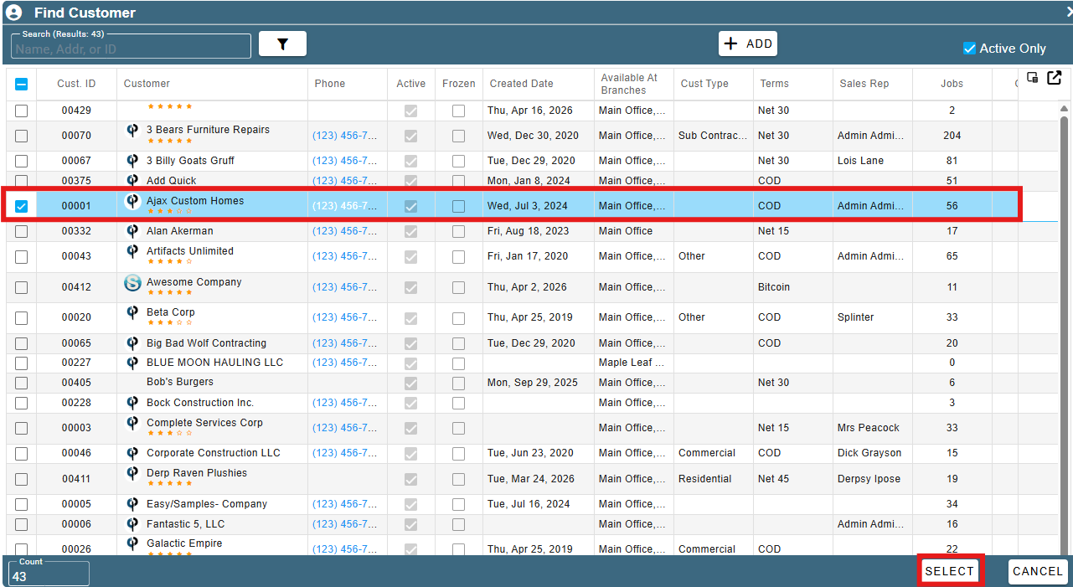Image resolution: width=1073 pixels, height=587 pixels.
Task: Click the logo icon beside Alan Akerman
Action: 132,231
